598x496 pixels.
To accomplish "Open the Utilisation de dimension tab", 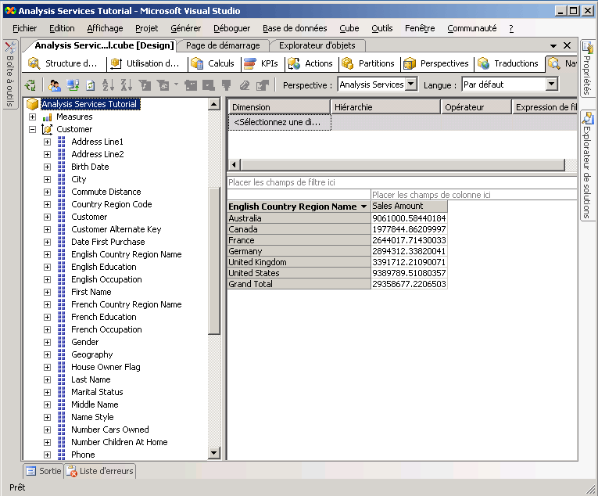I will pos(145,63).
